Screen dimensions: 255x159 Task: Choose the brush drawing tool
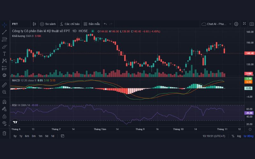pyautogui.click(x=4, y=46)
